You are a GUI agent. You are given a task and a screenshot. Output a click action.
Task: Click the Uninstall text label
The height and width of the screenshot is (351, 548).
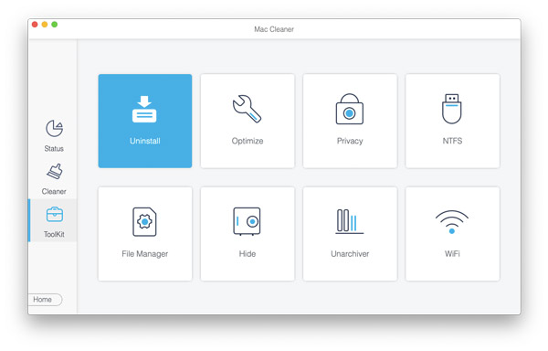(x=145, y=141)
